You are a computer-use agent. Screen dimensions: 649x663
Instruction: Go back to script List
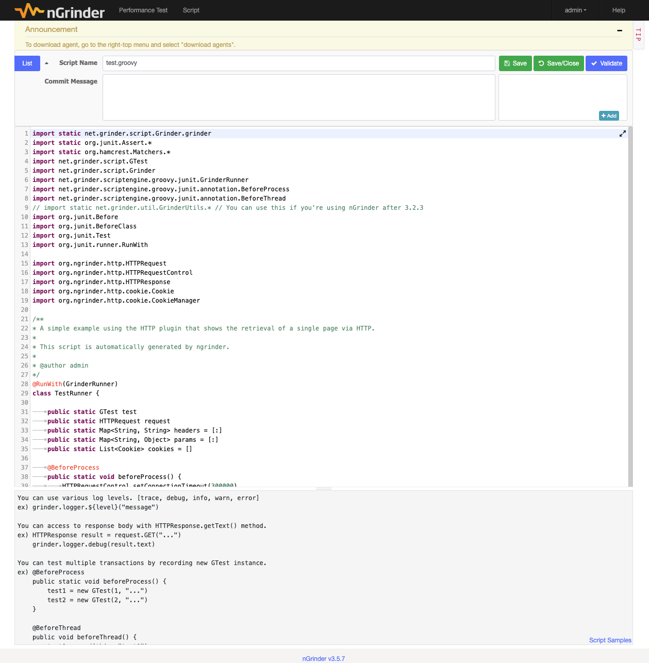point(27,63)
